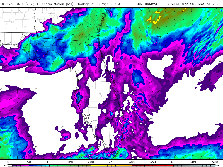
Task: Select the white swatch on the colorbar
Action: 10,166
